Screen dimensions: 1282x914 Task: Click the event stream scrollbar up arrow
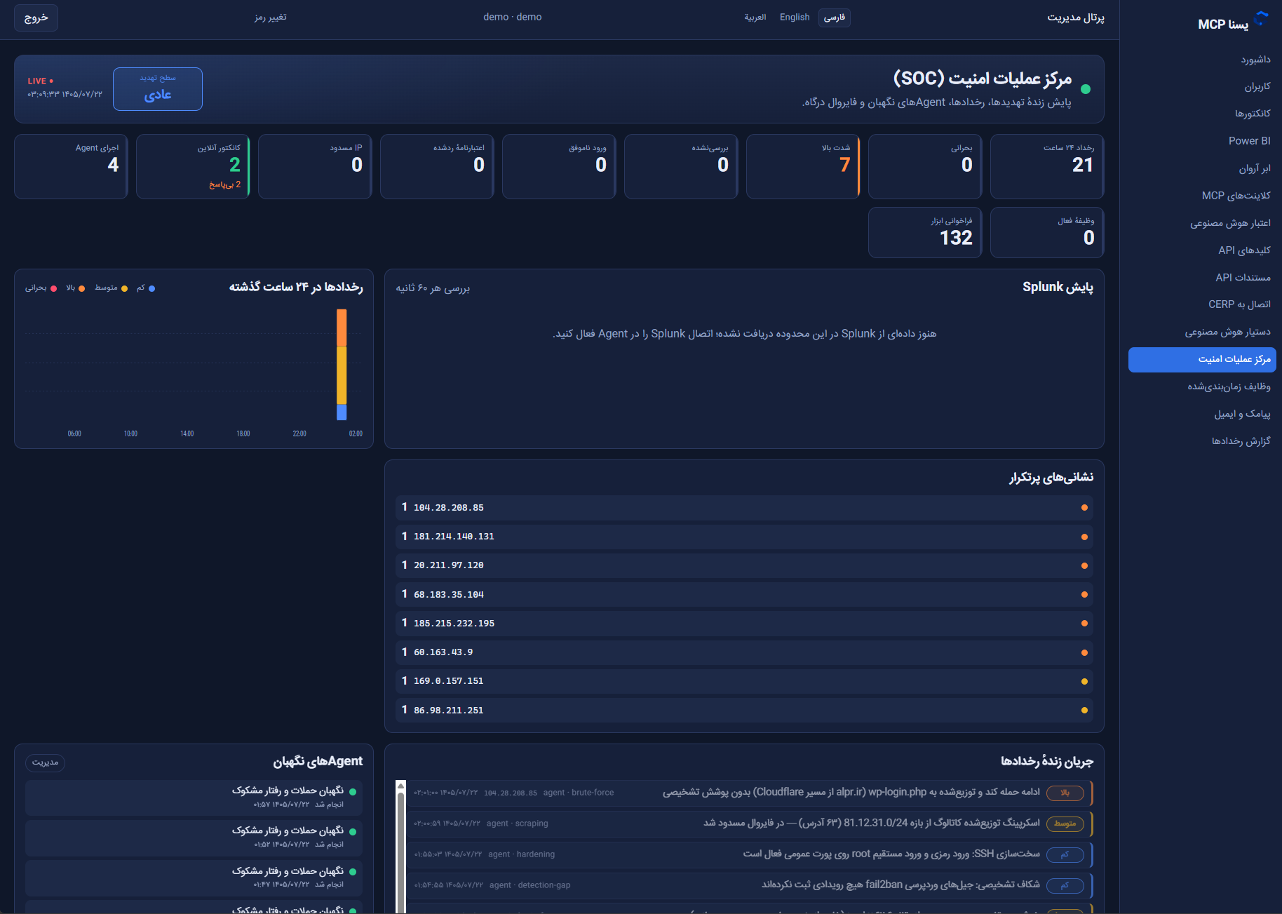point(400,786)
